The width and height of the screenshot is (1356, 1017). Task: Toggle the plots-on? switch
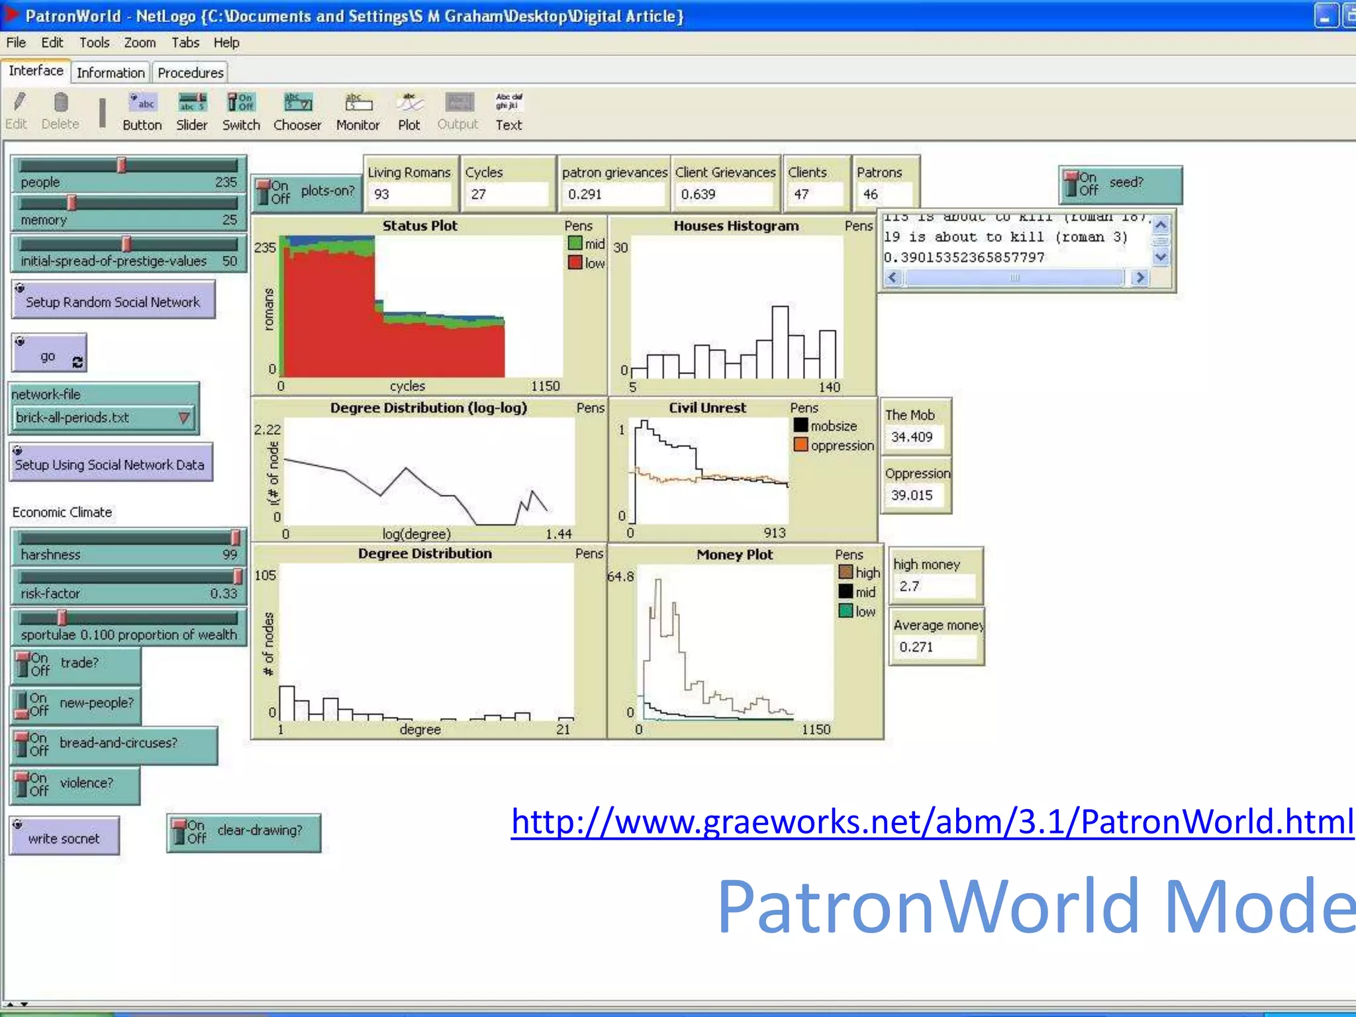tap(307, 193)
